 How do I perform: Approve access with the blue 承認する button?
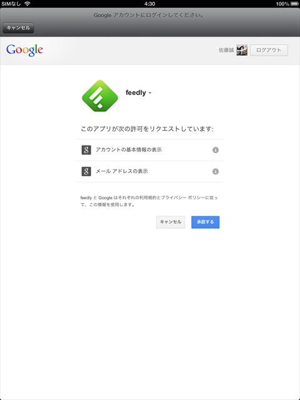click(x=206, y=222)
